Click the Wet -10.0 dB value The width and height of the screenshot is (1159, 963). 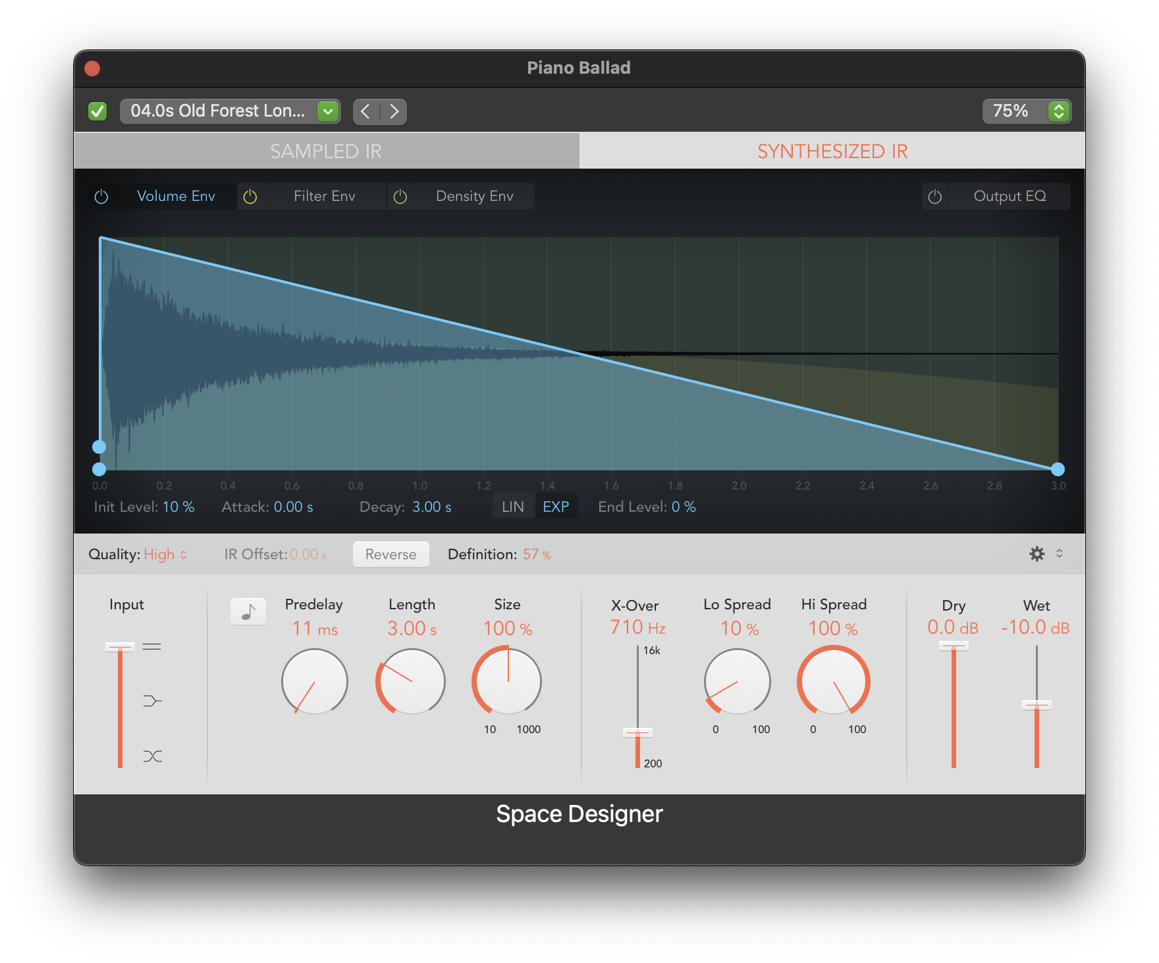pyautogui.click(x=1035, y=628)
